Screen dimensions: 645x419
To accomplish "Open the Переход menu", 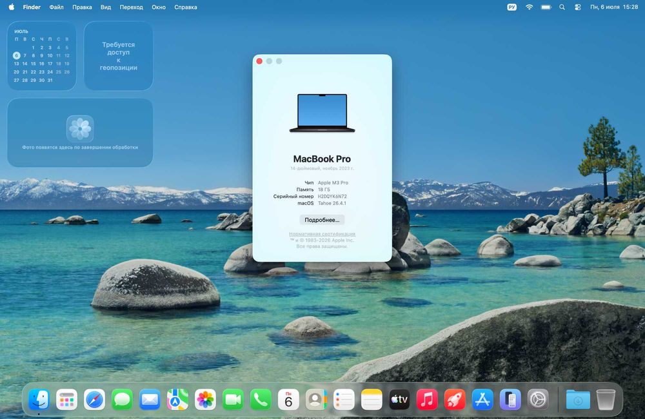I will click(131, 7).
